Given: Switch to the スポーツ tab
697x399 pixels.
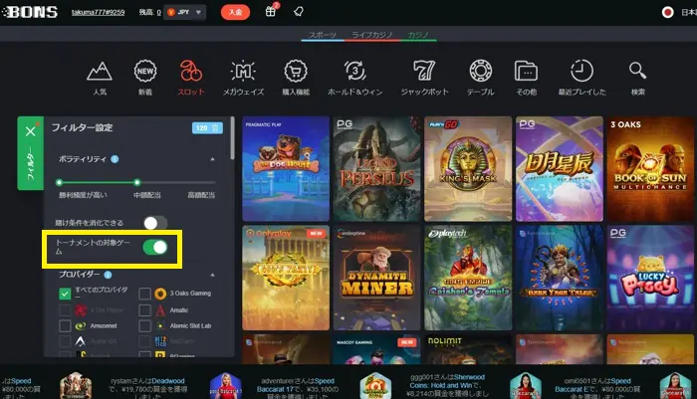Looking at the screenshot, I should (x=322, y=35).
